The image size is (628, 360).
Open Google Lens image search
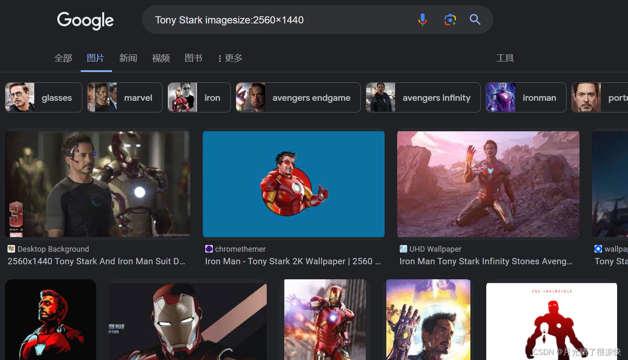pyautogui.click(x=450, y=20)
